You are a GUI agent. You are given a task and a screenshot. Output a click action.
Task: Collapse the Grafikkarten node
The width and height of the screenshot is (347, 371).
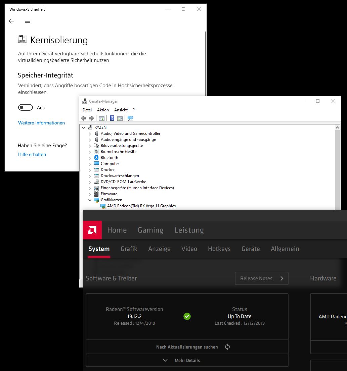(x=90, y=200)
